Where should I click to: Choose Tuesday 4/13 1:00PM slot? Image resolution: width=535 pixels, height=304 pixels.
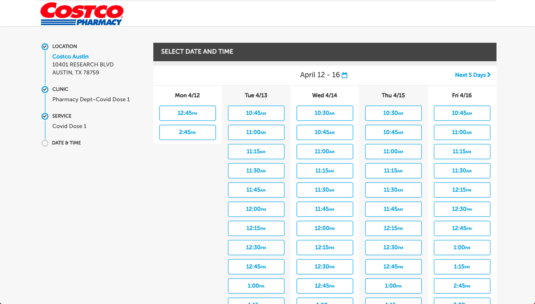pos(256,286)
